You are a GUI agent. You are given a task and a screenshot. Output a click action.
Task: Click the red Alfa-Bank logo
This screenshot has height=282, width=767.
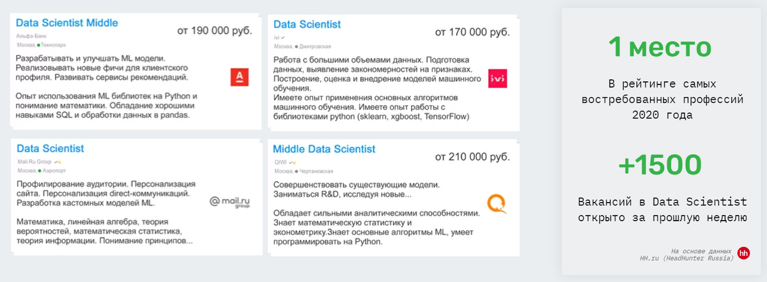pyautogui.click(x=240, y=78)
